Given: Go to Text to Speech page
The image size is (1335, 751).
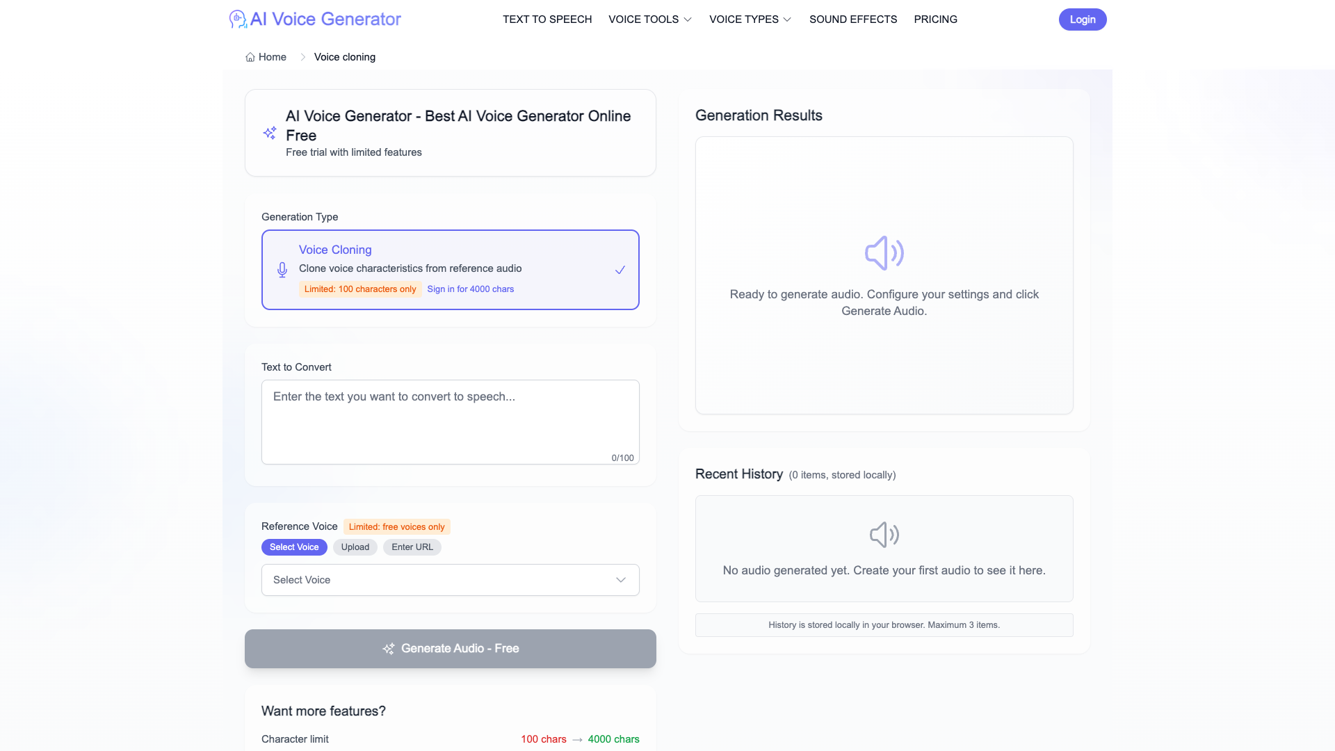Looking at the screenshot, I should (x=547, y=19).
